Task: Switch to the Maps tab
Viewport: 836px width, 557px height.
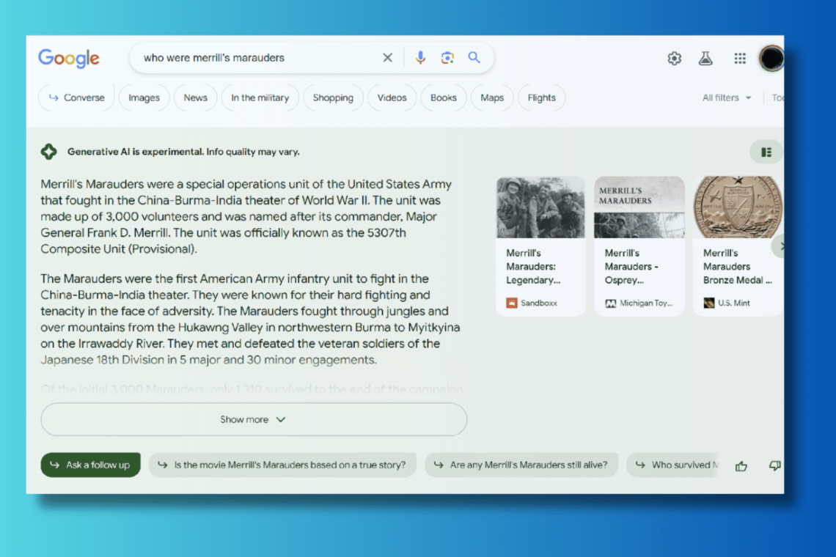Action: point(491,97)
